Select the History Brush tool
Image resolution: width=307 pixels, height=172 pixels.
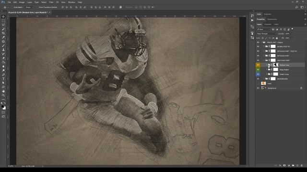3,54
